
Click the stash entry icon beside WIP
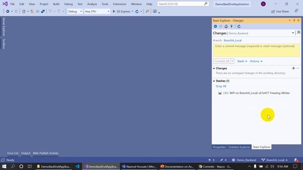click(220, 93)
